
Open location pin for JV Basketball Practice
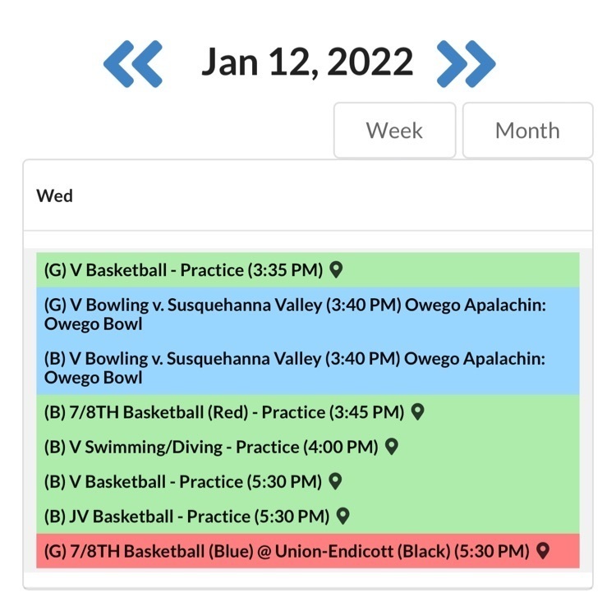(x=343, y=516)
